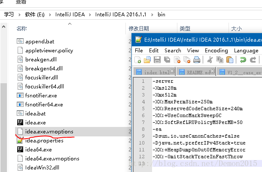Expand breadcrumb chevron before 软件 (E:)
The height and width of the screenshot is (172, 262).
[x=19, y=15]
